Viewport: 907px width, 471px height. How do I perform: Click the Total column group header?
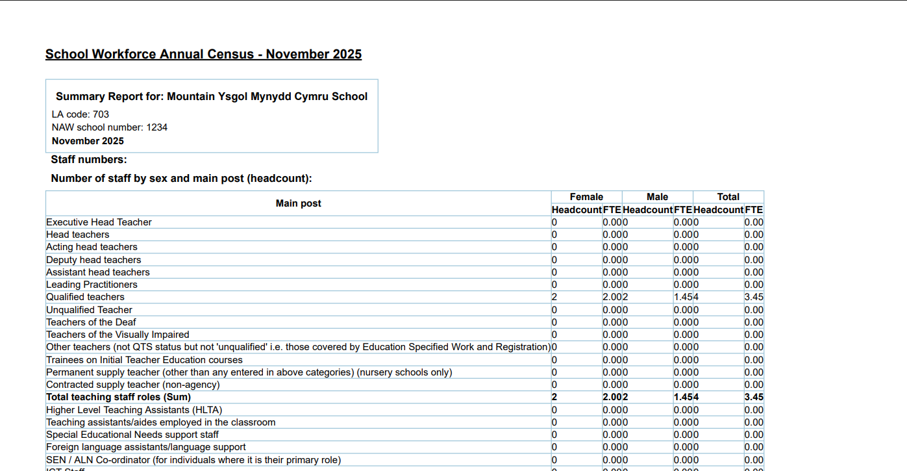pyautogui.click(x=728, y=197)
